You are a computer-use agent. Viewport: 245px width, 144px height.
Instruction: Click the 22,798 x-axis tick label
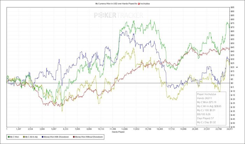[x=219, y=129]
